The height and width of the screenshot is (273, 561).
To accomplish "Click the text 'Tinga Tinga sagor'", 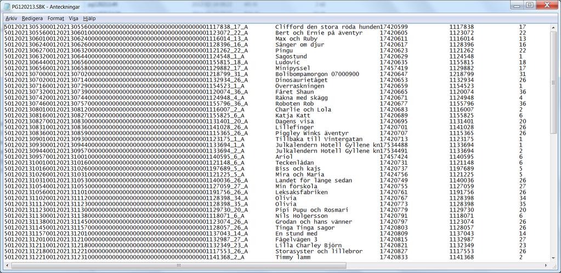I will tap(305, 228).
